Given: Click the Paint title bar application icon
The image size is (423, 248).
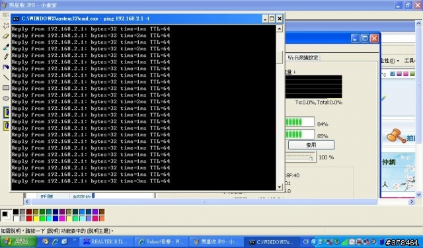Looking at the screenshot, I should [x=4, y=5].
